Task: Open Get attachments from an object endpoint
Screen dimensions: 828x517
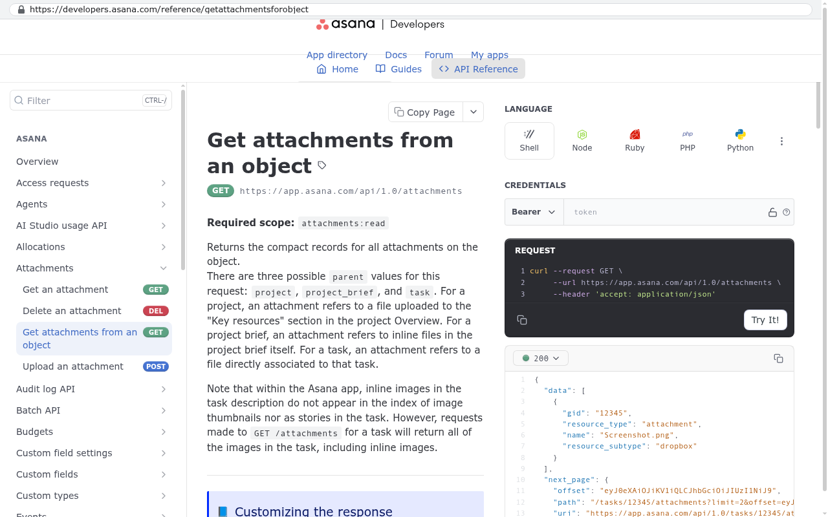Action: pos(94,339)
